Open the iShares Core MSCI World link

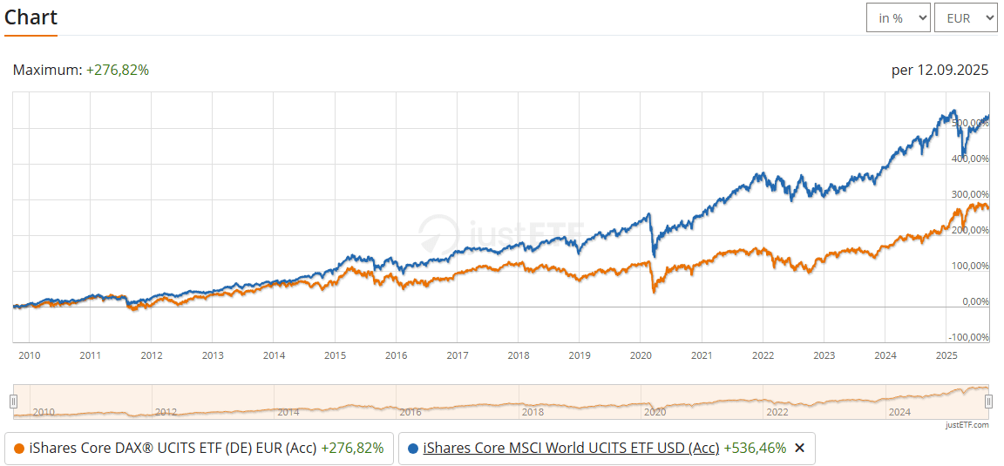point(571,448)
